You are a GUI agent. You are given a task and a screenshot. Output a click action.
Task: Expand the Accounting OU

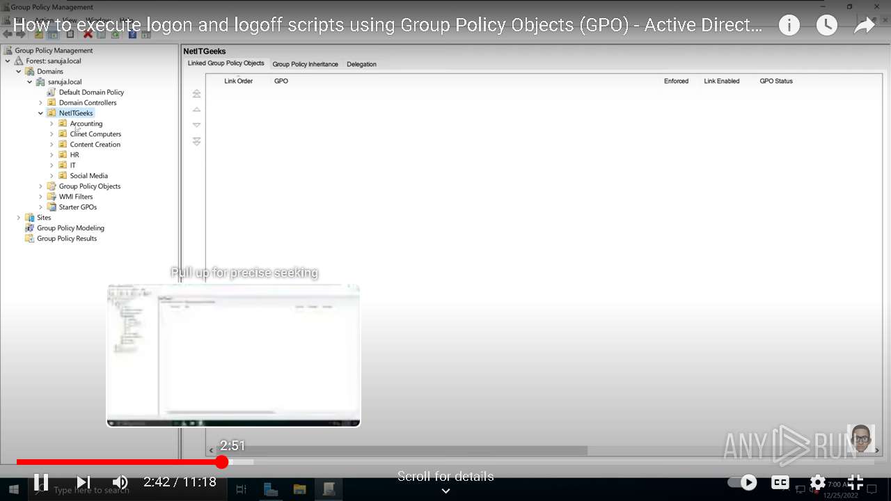(x=52, y=124)
